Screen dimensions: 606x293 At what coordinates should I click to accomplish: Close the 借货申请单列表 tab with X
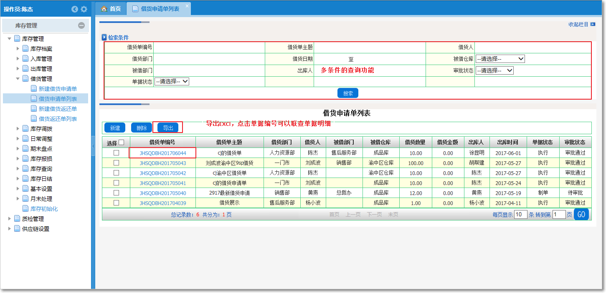point(187,6)
